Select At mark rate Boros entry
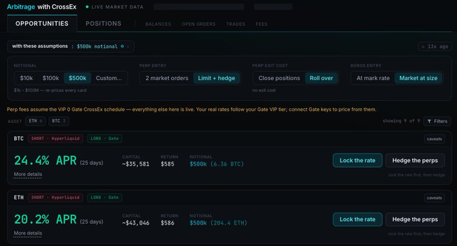Image resolution: width=457 pixels, height=246 pixels. tap(373, 78)
